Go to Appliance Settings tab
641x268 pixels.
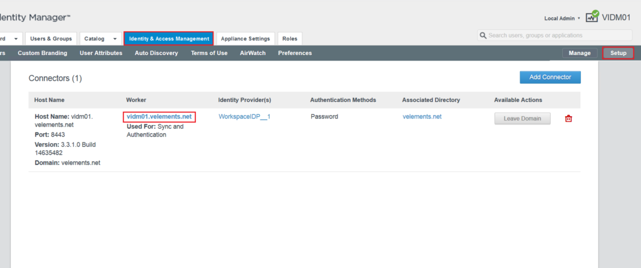pos(245,39)
